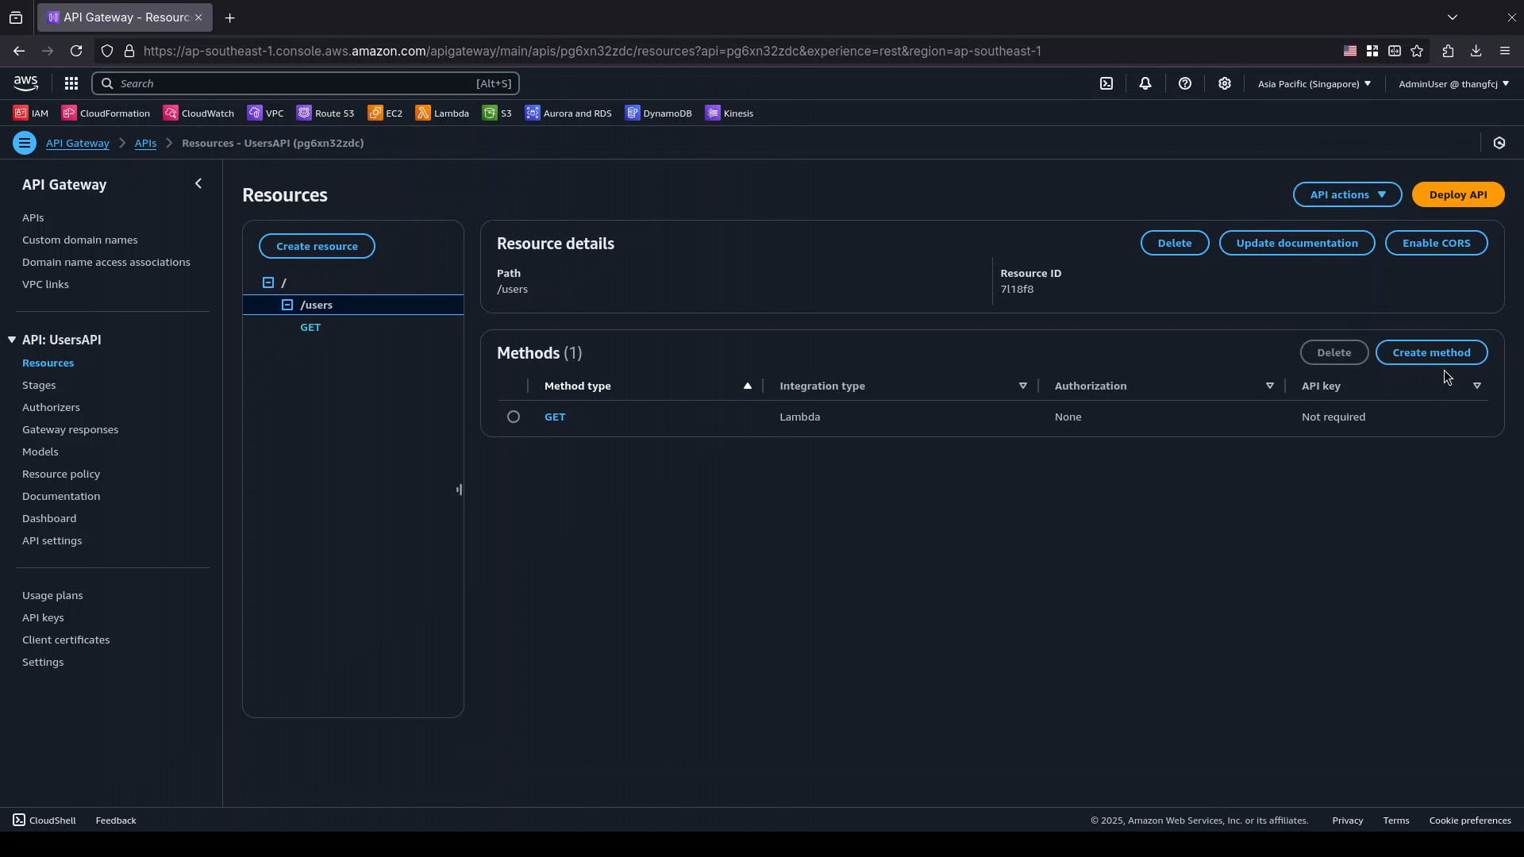Go to Authorizers in sidebar
This screenshot has height=857, width=1524.
coord(51,408)
